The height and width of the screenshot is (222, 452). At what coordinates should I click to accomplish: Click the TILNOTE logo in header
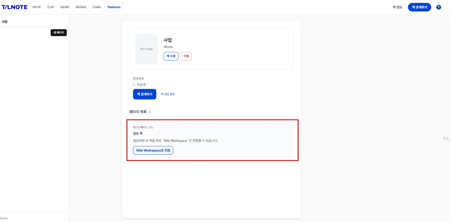pyautogui.click(x=14, y=7)
